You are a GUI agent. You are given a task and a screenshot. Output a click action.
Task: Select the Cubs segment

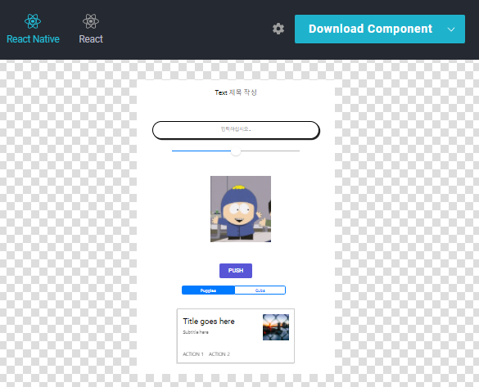pos(260,290)
